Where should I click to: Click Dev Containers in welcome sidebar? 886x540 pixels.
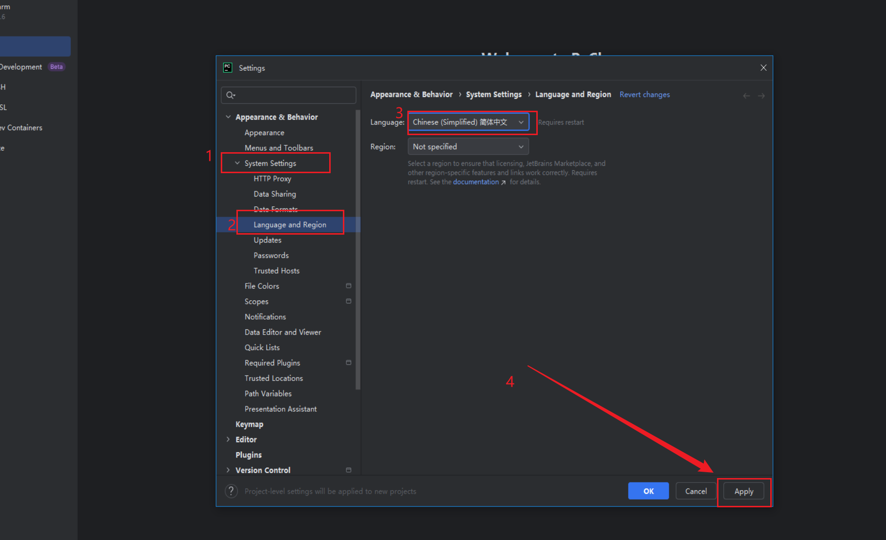pos(22,128)
